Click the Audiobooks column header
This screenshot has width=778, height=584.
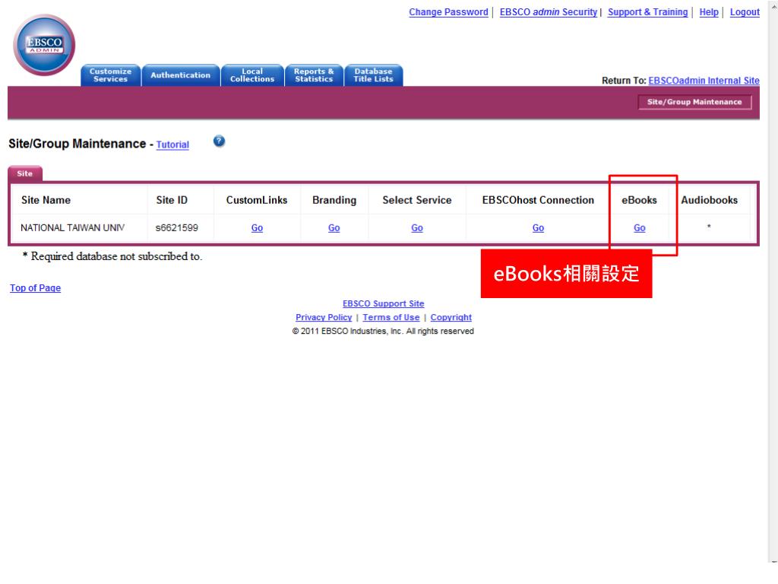(x=709, y=200)
